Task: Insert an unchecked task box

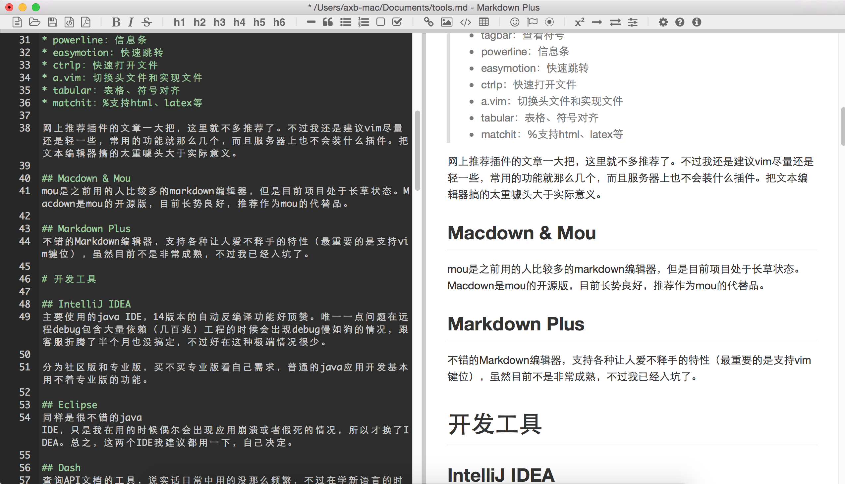Action: [381, 22]
